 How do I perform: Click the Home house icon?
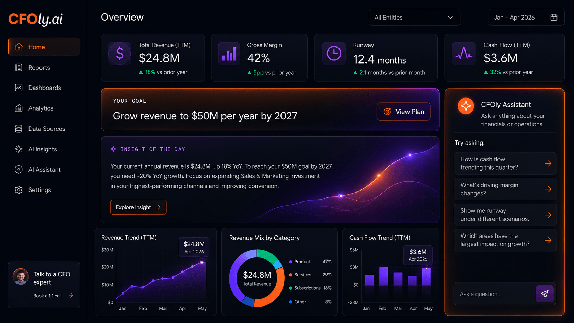19,47
